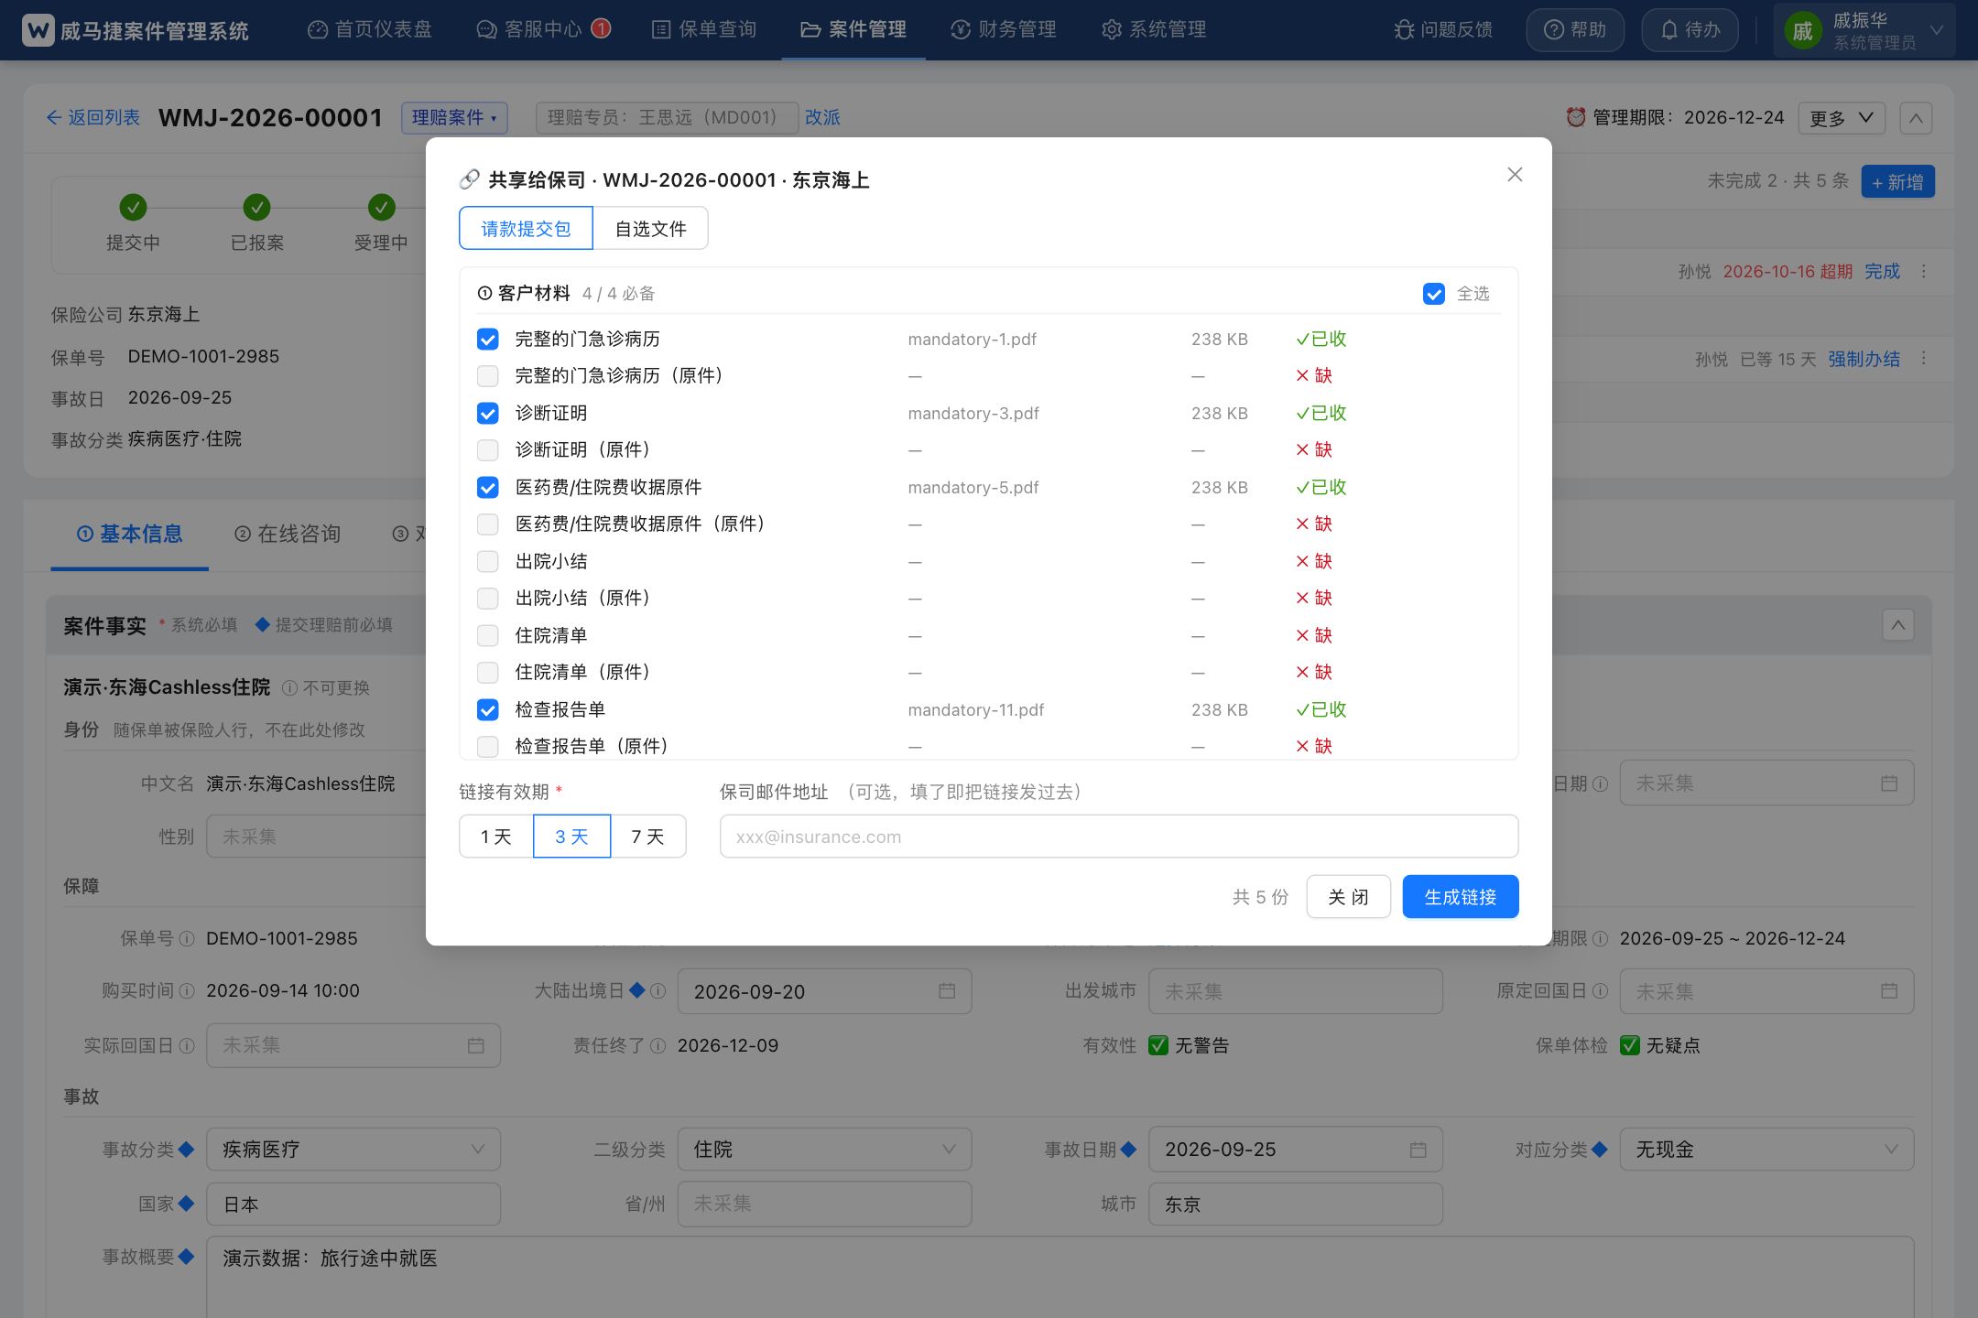Click the 问题反馈 bug icon
The image size is (1978, 1318).
pos(1404,30)
